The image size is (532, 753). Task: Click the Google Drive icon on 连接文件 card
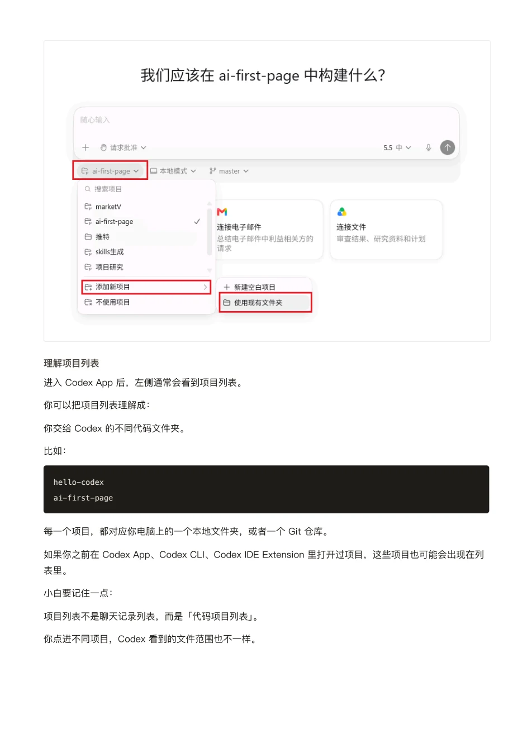(x=341, y=212)
